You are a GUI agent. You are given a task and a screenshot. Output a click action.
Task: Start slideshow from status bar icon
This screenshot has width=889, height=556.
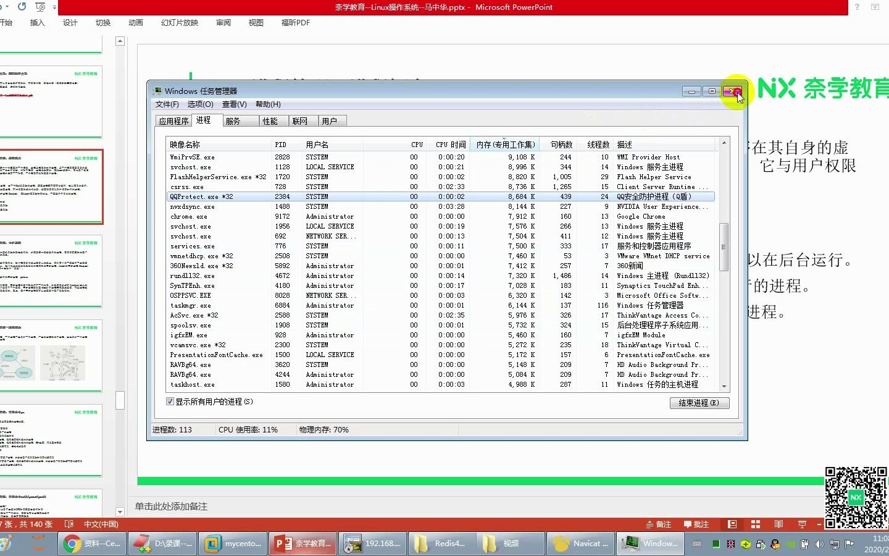(803, 524)
